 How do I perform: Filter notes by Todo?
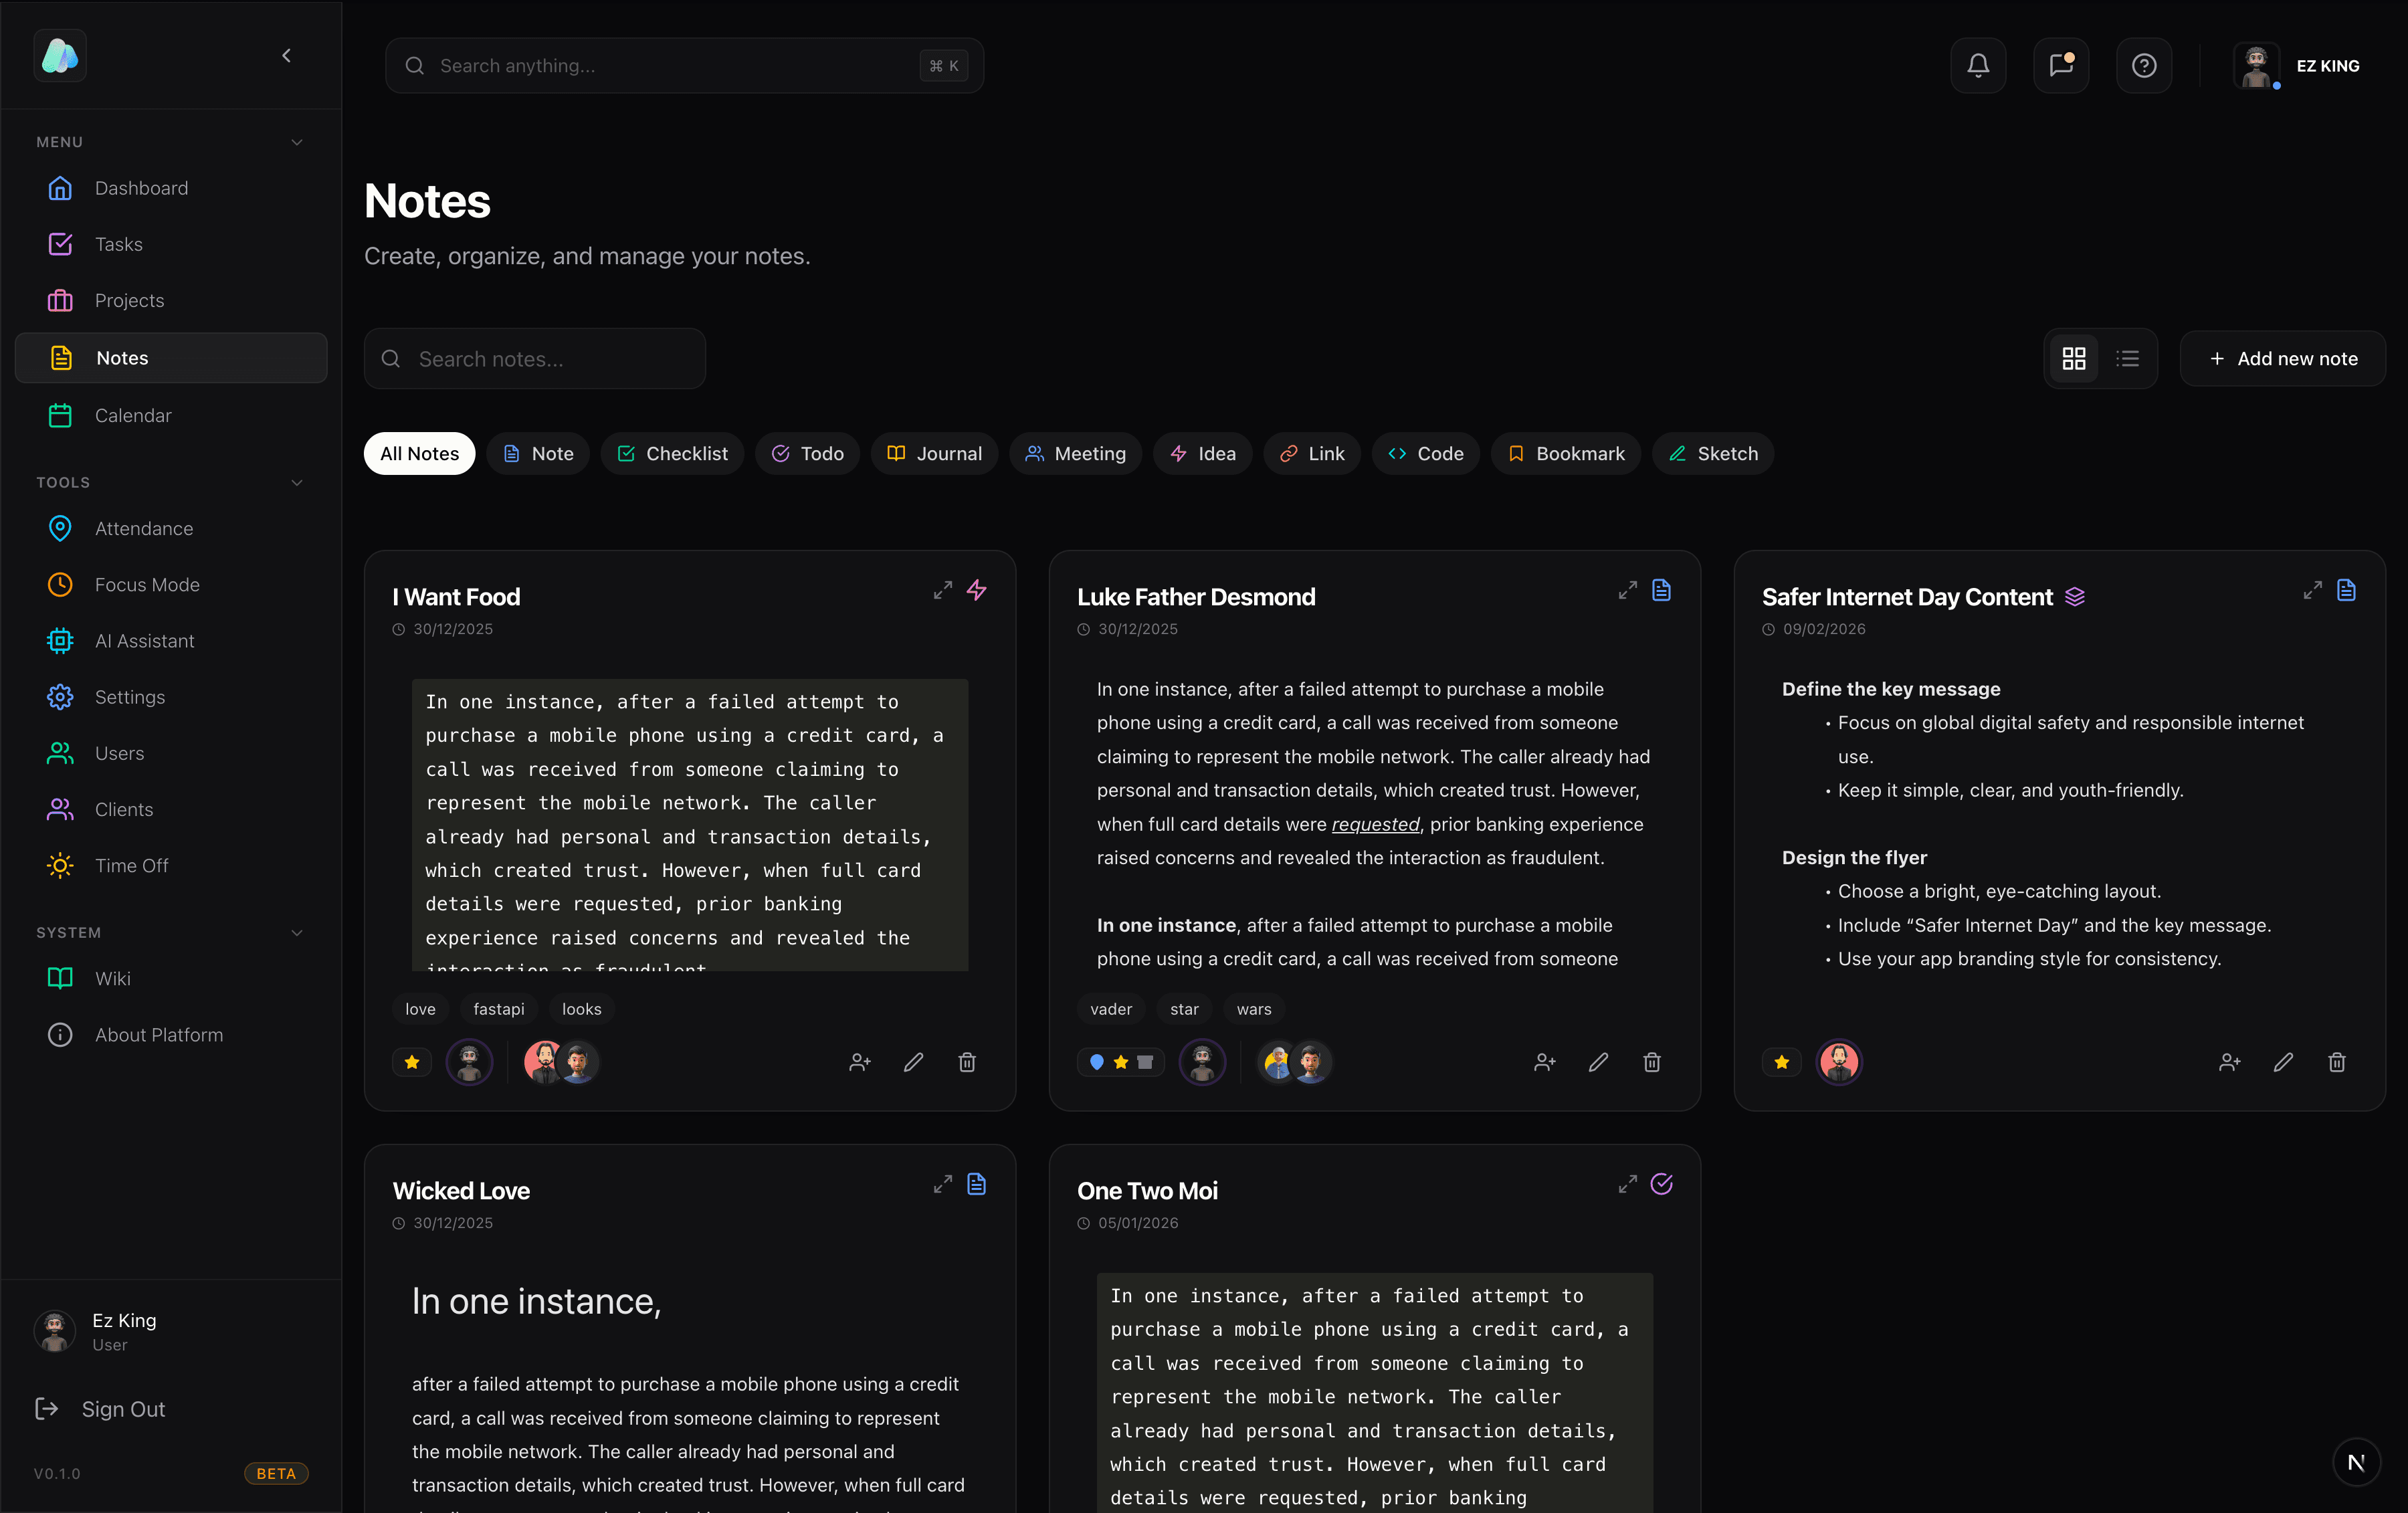[x=808, y=454]
